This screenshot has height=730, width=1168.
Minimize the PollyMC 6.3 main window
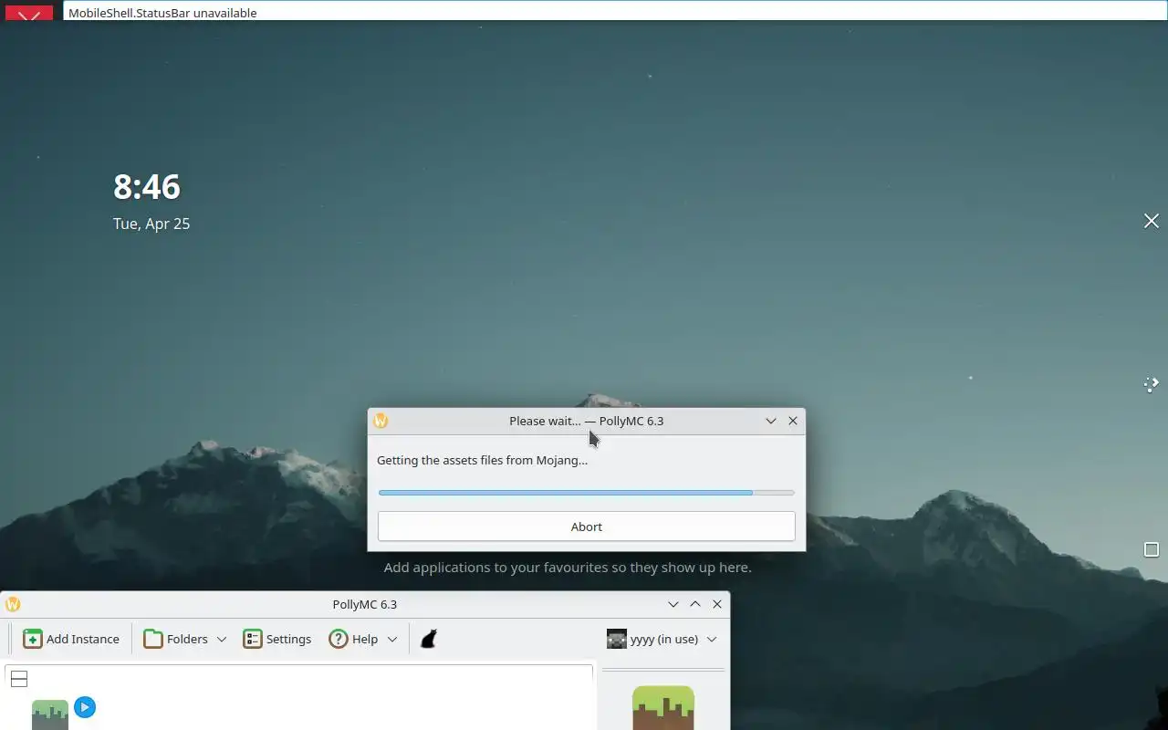(x=673, y=604)
